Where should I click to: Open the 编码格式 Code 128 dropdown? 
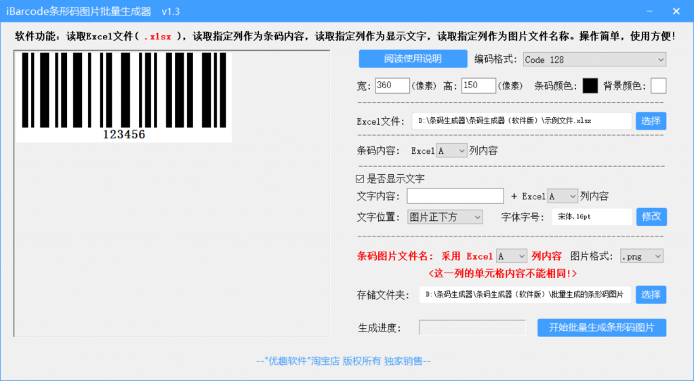tap(594, 60)
